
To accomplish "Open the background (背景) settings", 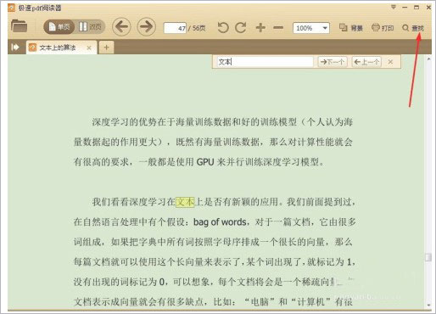I will coord(350,28).
